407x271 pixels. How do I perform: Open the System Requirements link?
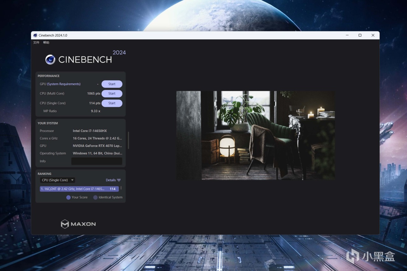(64, 84)
